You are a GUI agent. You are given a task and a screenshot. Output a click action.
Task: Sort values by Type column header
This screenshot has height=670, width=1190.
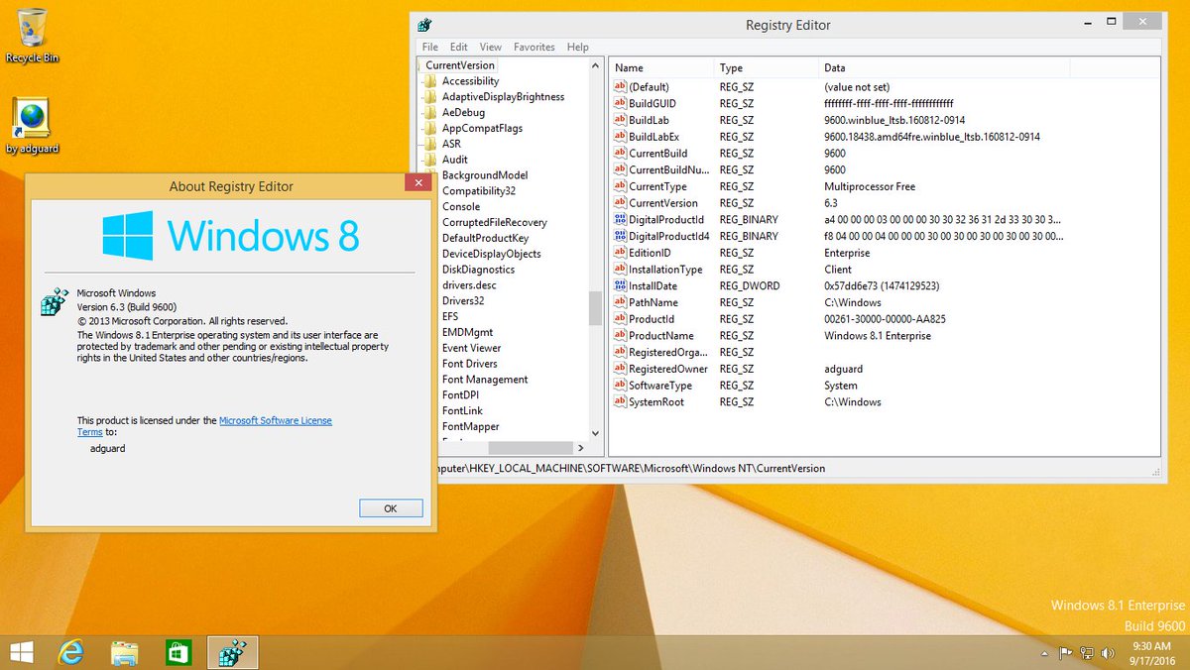[x=767, y=67]
